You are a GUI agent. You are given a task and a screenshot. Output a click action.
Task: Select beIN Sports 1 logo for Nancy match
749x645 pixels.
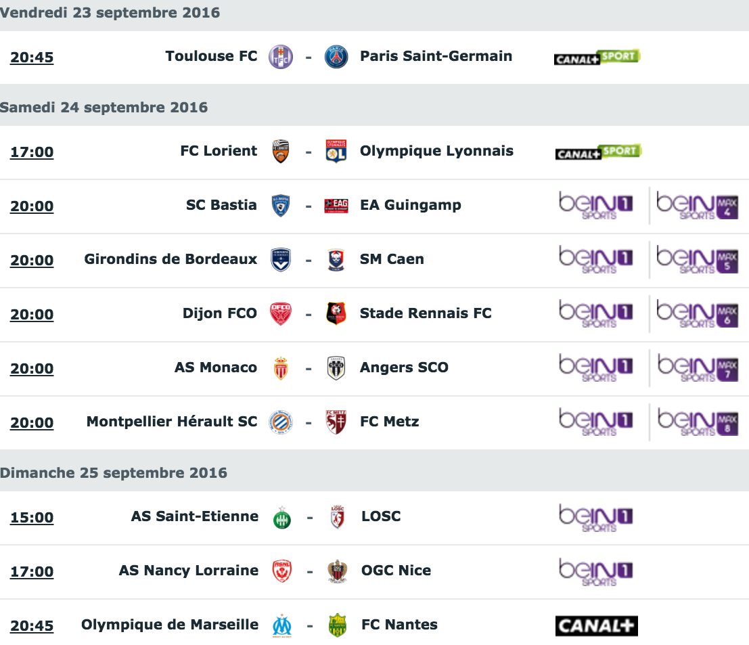point(595,571)
